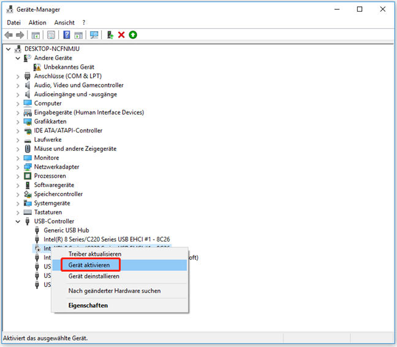This screenshot has width=397, height=347.
Task: Select Nach geänderter Hardware suchen
Action: 120,291
